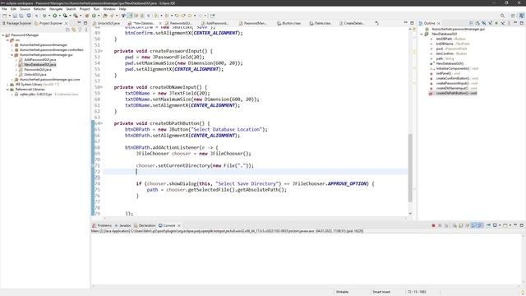
Task: Show hidden editor tabs list chevron
Action: coord(376,23)
